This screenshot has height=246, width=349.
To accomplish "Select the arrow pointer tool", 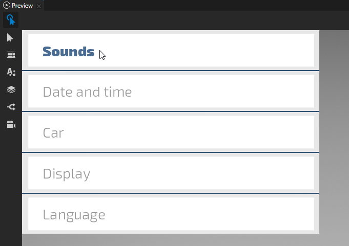I will pos(11,38).
